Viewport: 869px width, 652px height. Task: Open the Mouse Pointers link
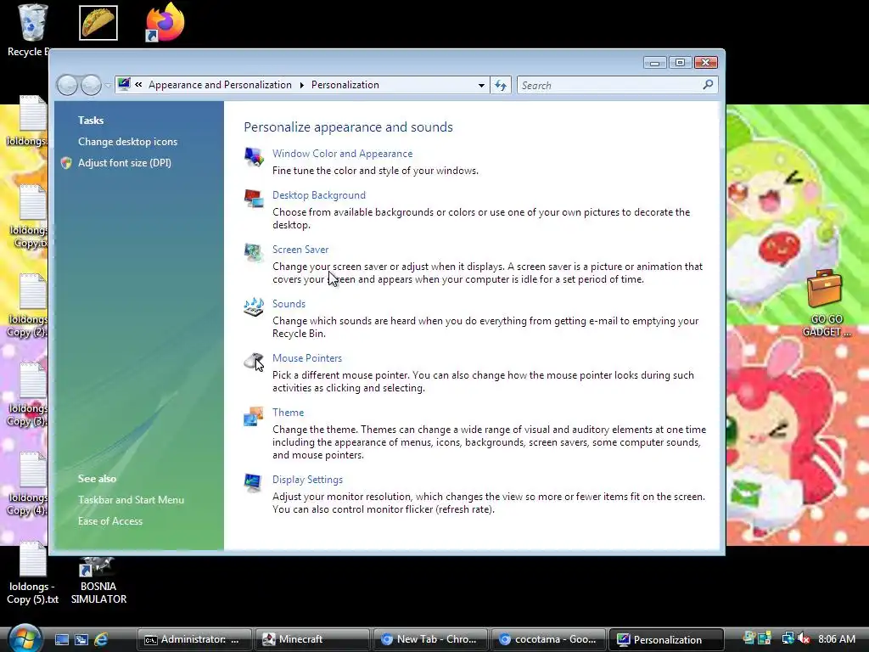[x=307, y=358]
